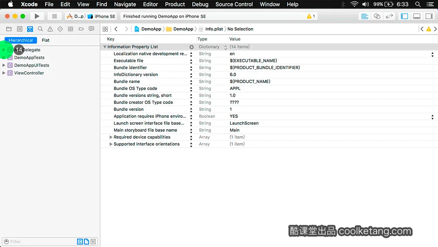The image size is (438, 247).
Task: Collapse Information Property List root
Action: (105, 47)
